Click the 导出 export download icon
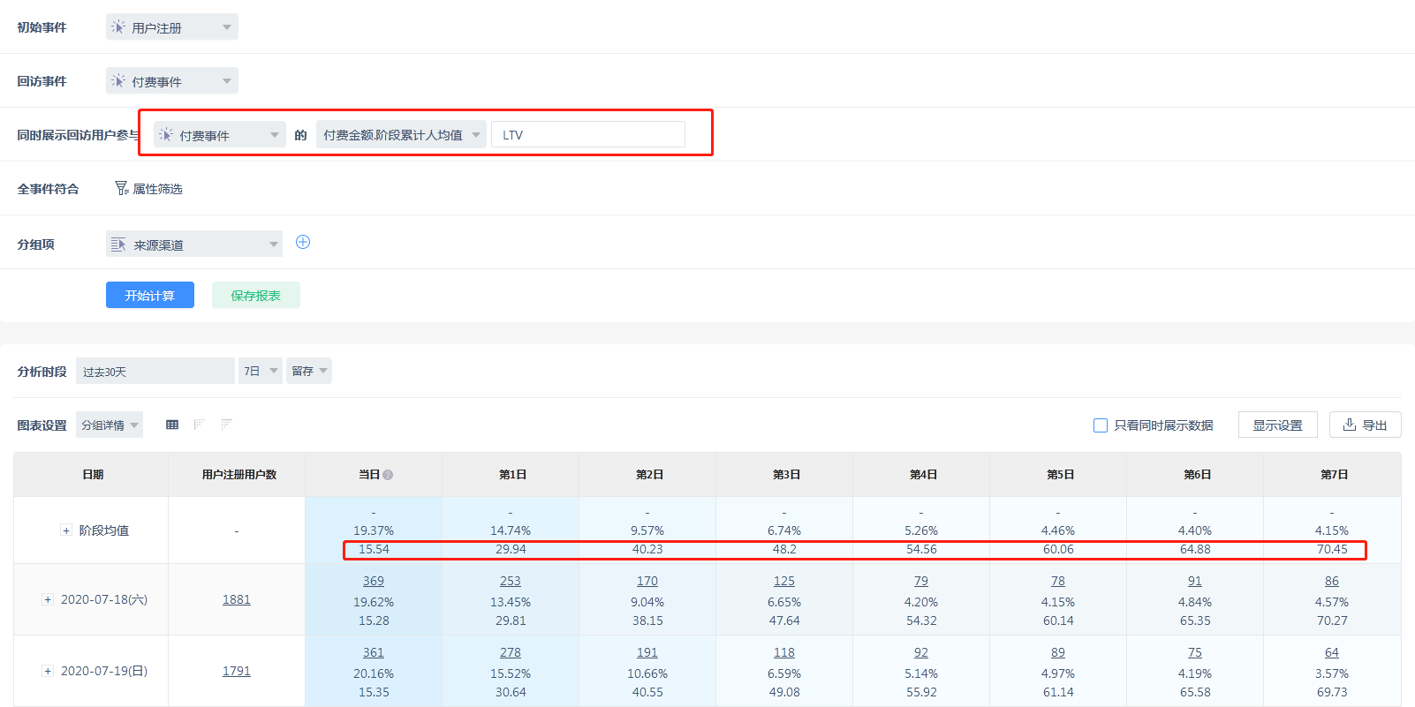 pos(1350,425)
